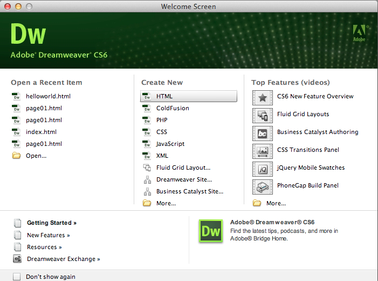This screenshot has width=378, height=281.
Task: Click the Adobe logo in the header
Action: tap(359, 33)
